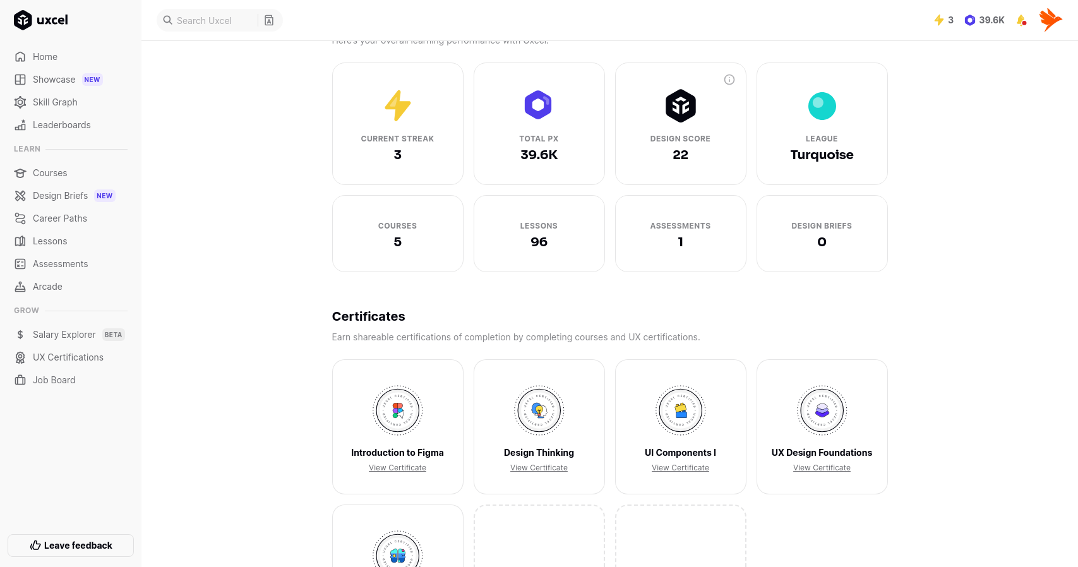1078x567 pixels.
Task: Open Salary Explorer beta page
Action: [x=64, y=335]
